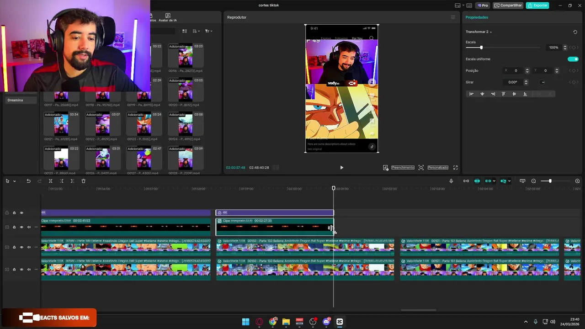Split the clip at the playhead
585x329 pixels.
(x=50, y=181)
